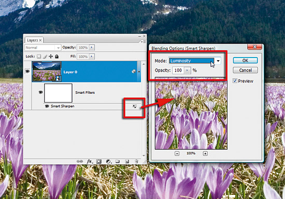Collapse Layer 0 effects with the arrow
Screen dimensions: 285x199
point(139,72)
